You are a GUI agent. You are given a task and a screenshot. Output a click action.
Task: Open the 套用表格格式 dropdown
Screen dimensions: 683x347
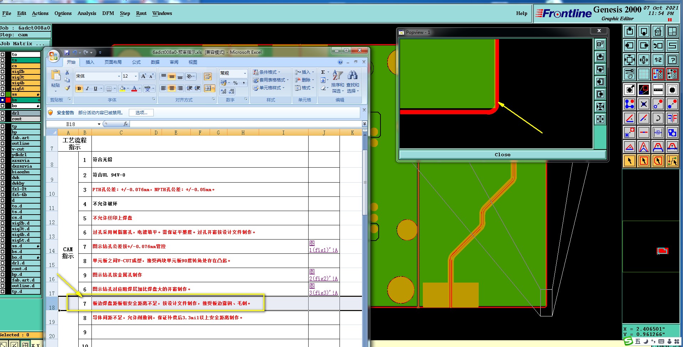(270, 80)
